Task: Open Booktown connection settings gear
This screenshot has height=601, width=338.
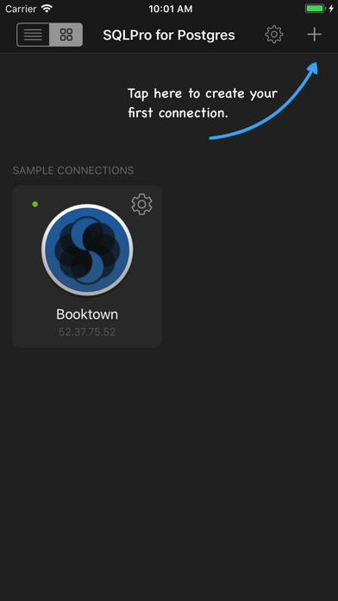Action: click(142, 205)
